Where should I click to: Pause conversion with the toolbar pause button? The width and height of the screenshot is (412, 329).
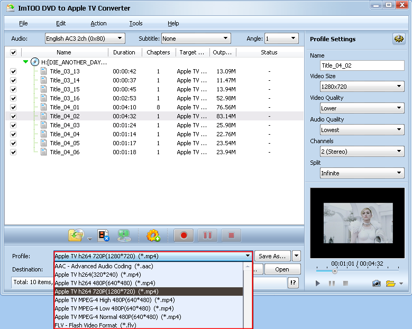pos(207,236)
